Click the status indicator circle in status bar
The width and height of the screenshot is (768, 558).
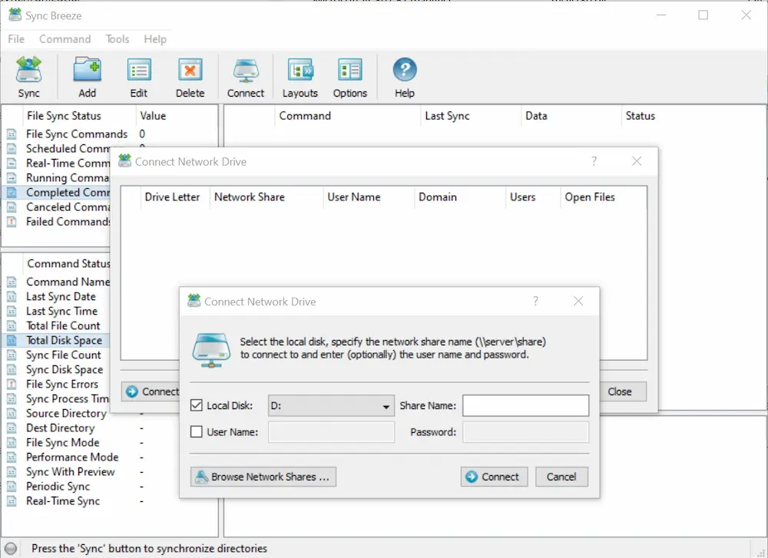coord(10,549)
